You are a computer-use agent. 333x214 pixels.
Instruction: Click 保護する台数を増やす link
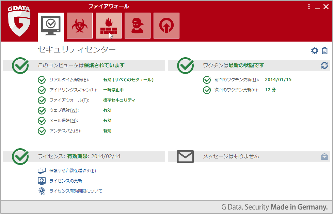(x=73, y=171)
